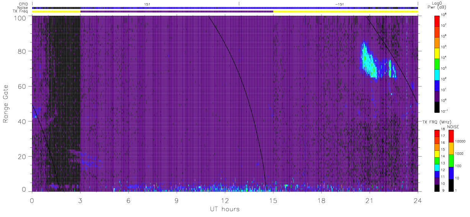The width and height of the screenshot is (470, 217).
Task: Click the yellow TX Freq bar segment after 15 UT
Action: [346, 11]
